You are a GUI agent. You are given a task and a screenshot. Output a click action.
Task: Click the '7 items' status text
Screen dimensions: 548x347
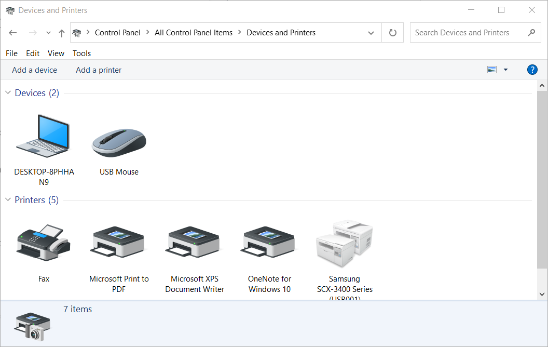coord(78,309)
